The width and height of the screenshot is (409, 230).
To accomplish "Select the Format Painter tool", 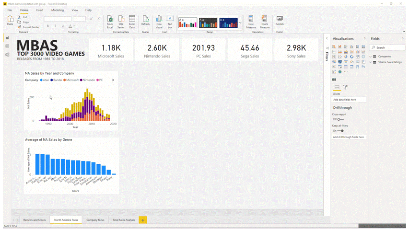I will 28,27.
